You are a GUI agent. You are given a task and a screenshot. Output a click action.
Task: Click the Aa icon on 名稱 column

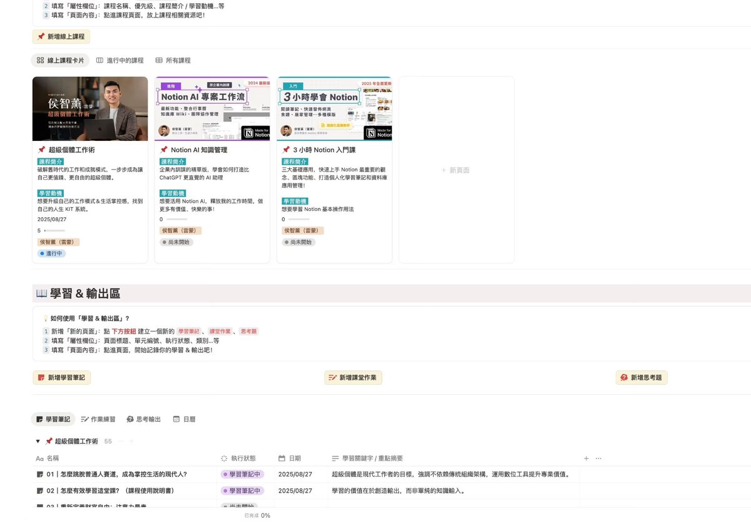click(39, 458)
